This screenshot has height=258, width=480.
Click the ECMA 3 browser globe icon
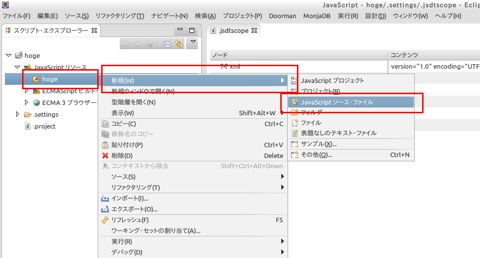tap(36, 103)
